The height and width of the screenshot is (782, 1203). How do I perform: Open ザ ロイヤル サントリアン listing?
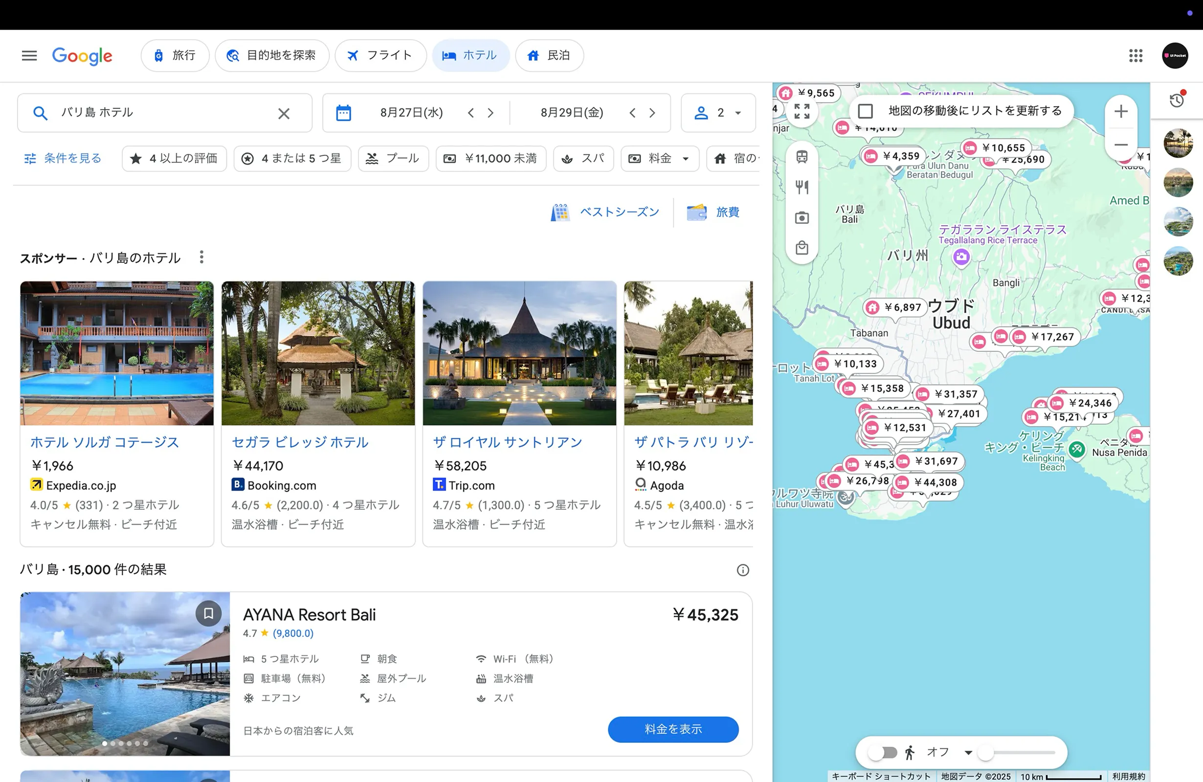(x=508, y=442)
